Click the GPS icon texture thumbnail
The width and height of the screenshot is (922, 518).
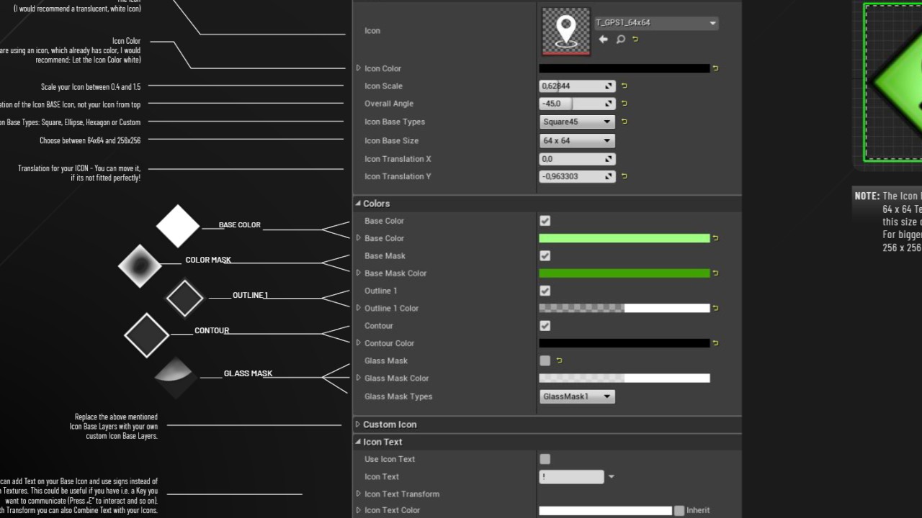[x=565, y=31]
